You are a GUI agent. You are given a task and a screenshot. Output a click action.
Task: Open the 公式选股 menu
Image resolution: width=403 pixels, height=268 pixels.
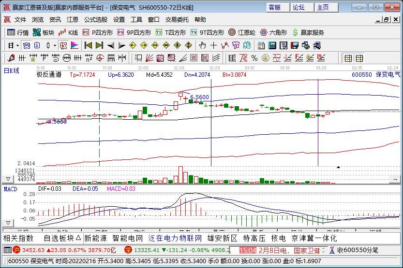[x=96, y=19]
